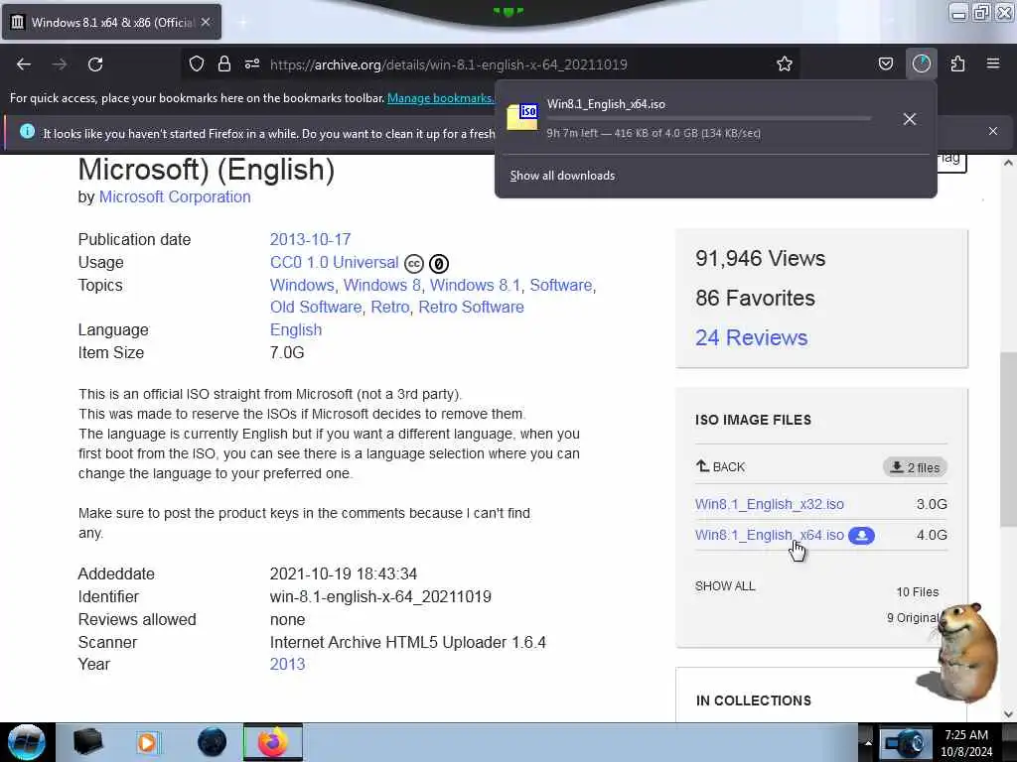Dismiss the Firefox refresh notification bar
Image resolution: width=1017 pixels, height=762 pixels.
[993, 132]
